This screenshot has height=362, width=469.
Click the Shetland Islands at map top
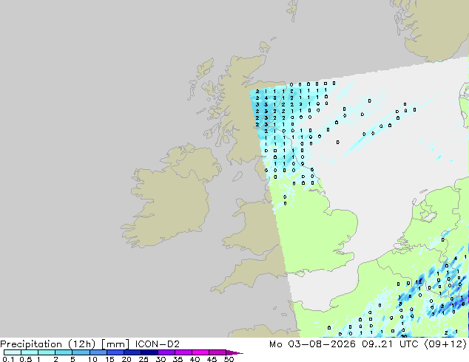(293, 10)
